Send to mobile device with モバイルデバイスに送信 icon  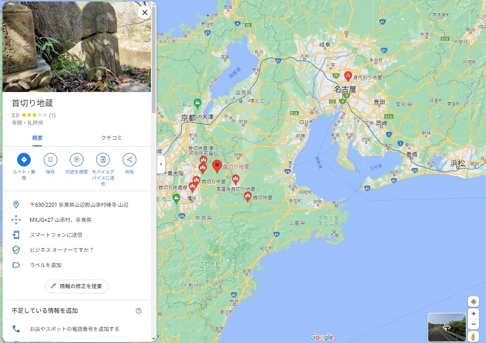tap(103, 160)
